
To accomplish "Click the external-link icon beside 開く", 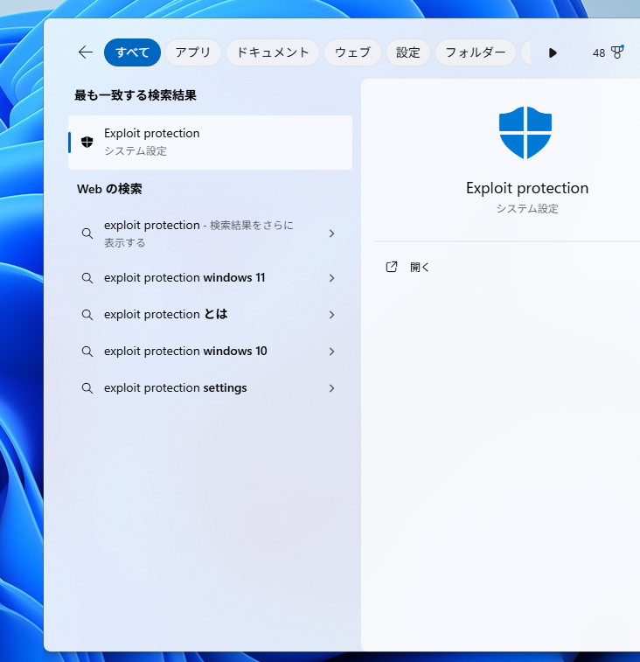I will coord(392,267).
